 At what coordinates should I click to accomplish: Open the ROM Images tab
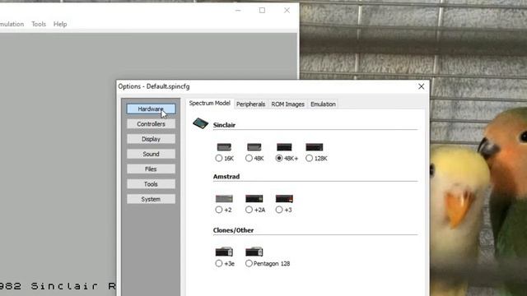tap(287, 104)
